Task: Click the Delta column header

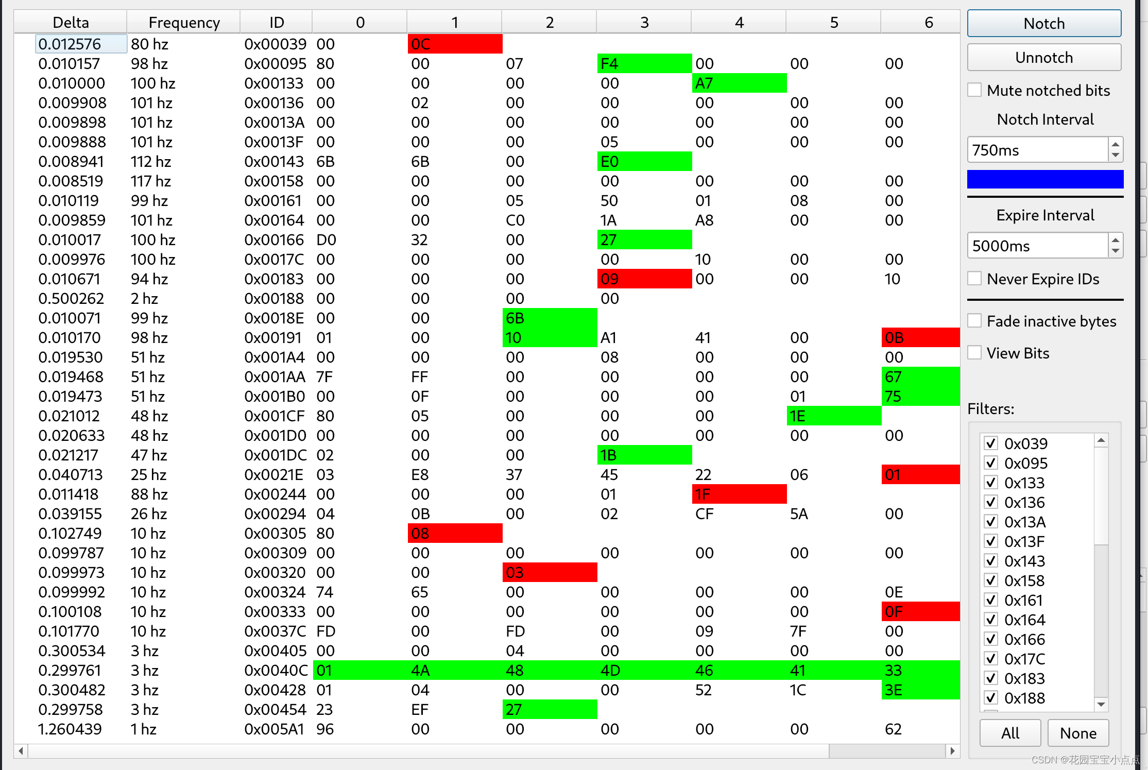Action: (71, 23)
